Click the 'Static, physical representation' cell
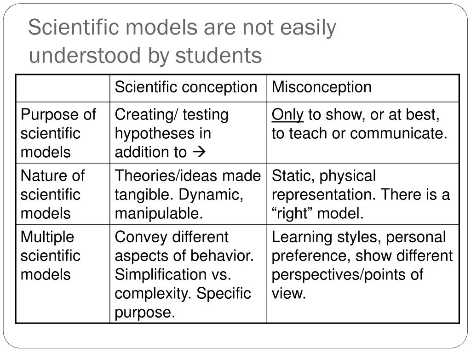 [363, 194]
